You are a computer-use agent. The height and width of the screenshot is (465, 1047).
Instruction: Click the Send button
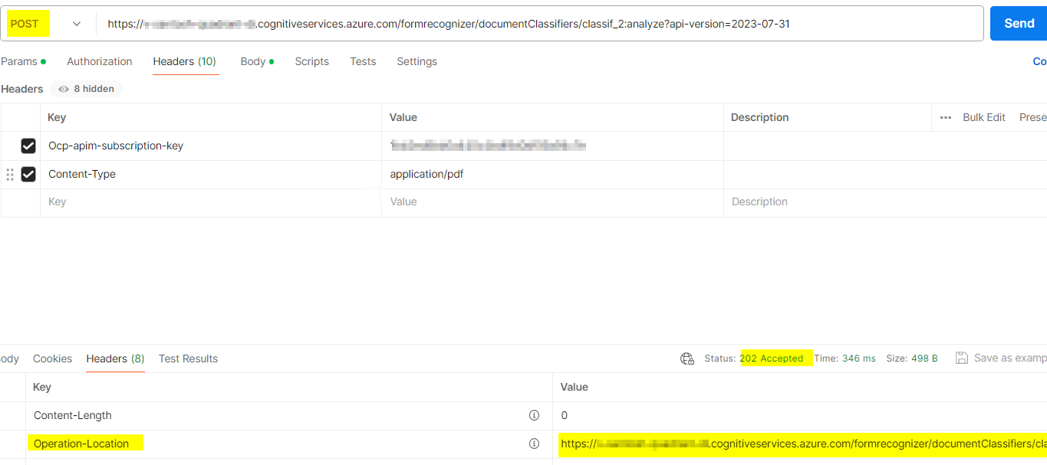point(1019,23)
